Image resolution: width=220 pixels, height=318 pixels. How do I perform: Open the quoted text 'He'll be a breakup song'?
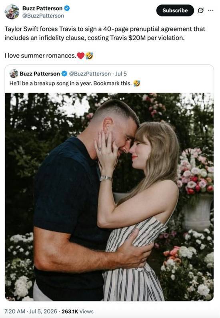(x=70, y=83)
